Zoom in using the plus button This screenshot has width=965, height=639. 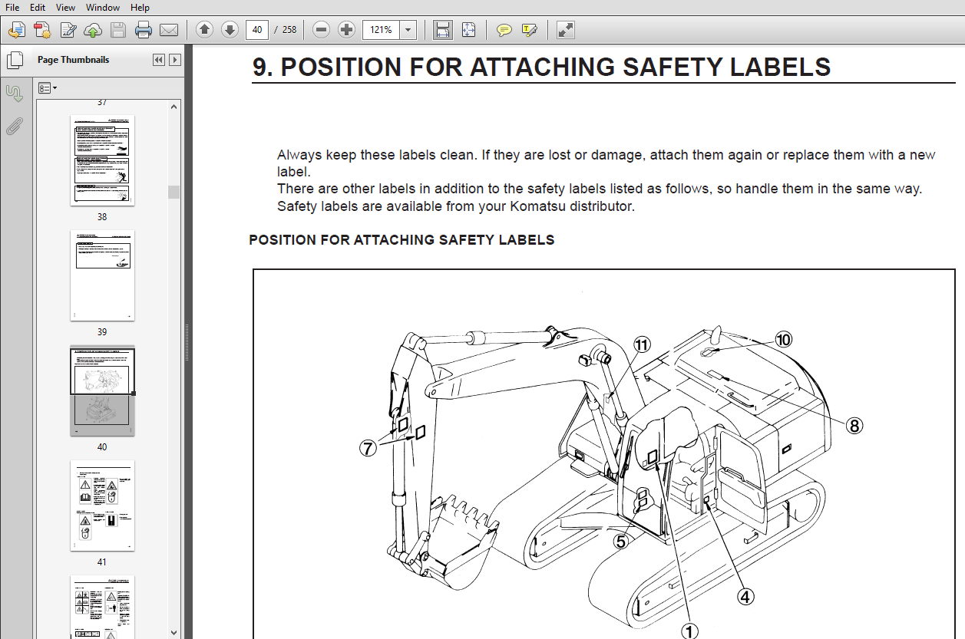(347, 30)
